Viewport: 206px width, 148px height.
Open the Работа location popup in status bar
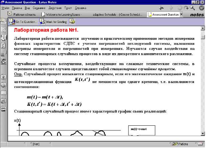pyautogui.click(x=187, y=144)
